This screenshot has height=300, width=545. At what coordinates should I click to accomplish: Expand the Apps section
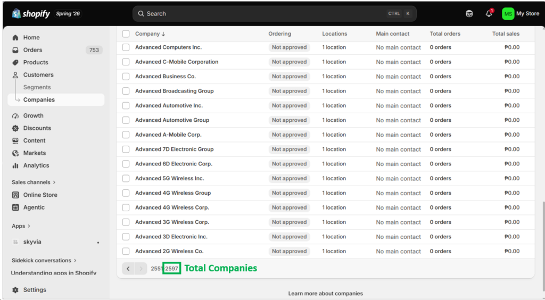pos(21,226)
